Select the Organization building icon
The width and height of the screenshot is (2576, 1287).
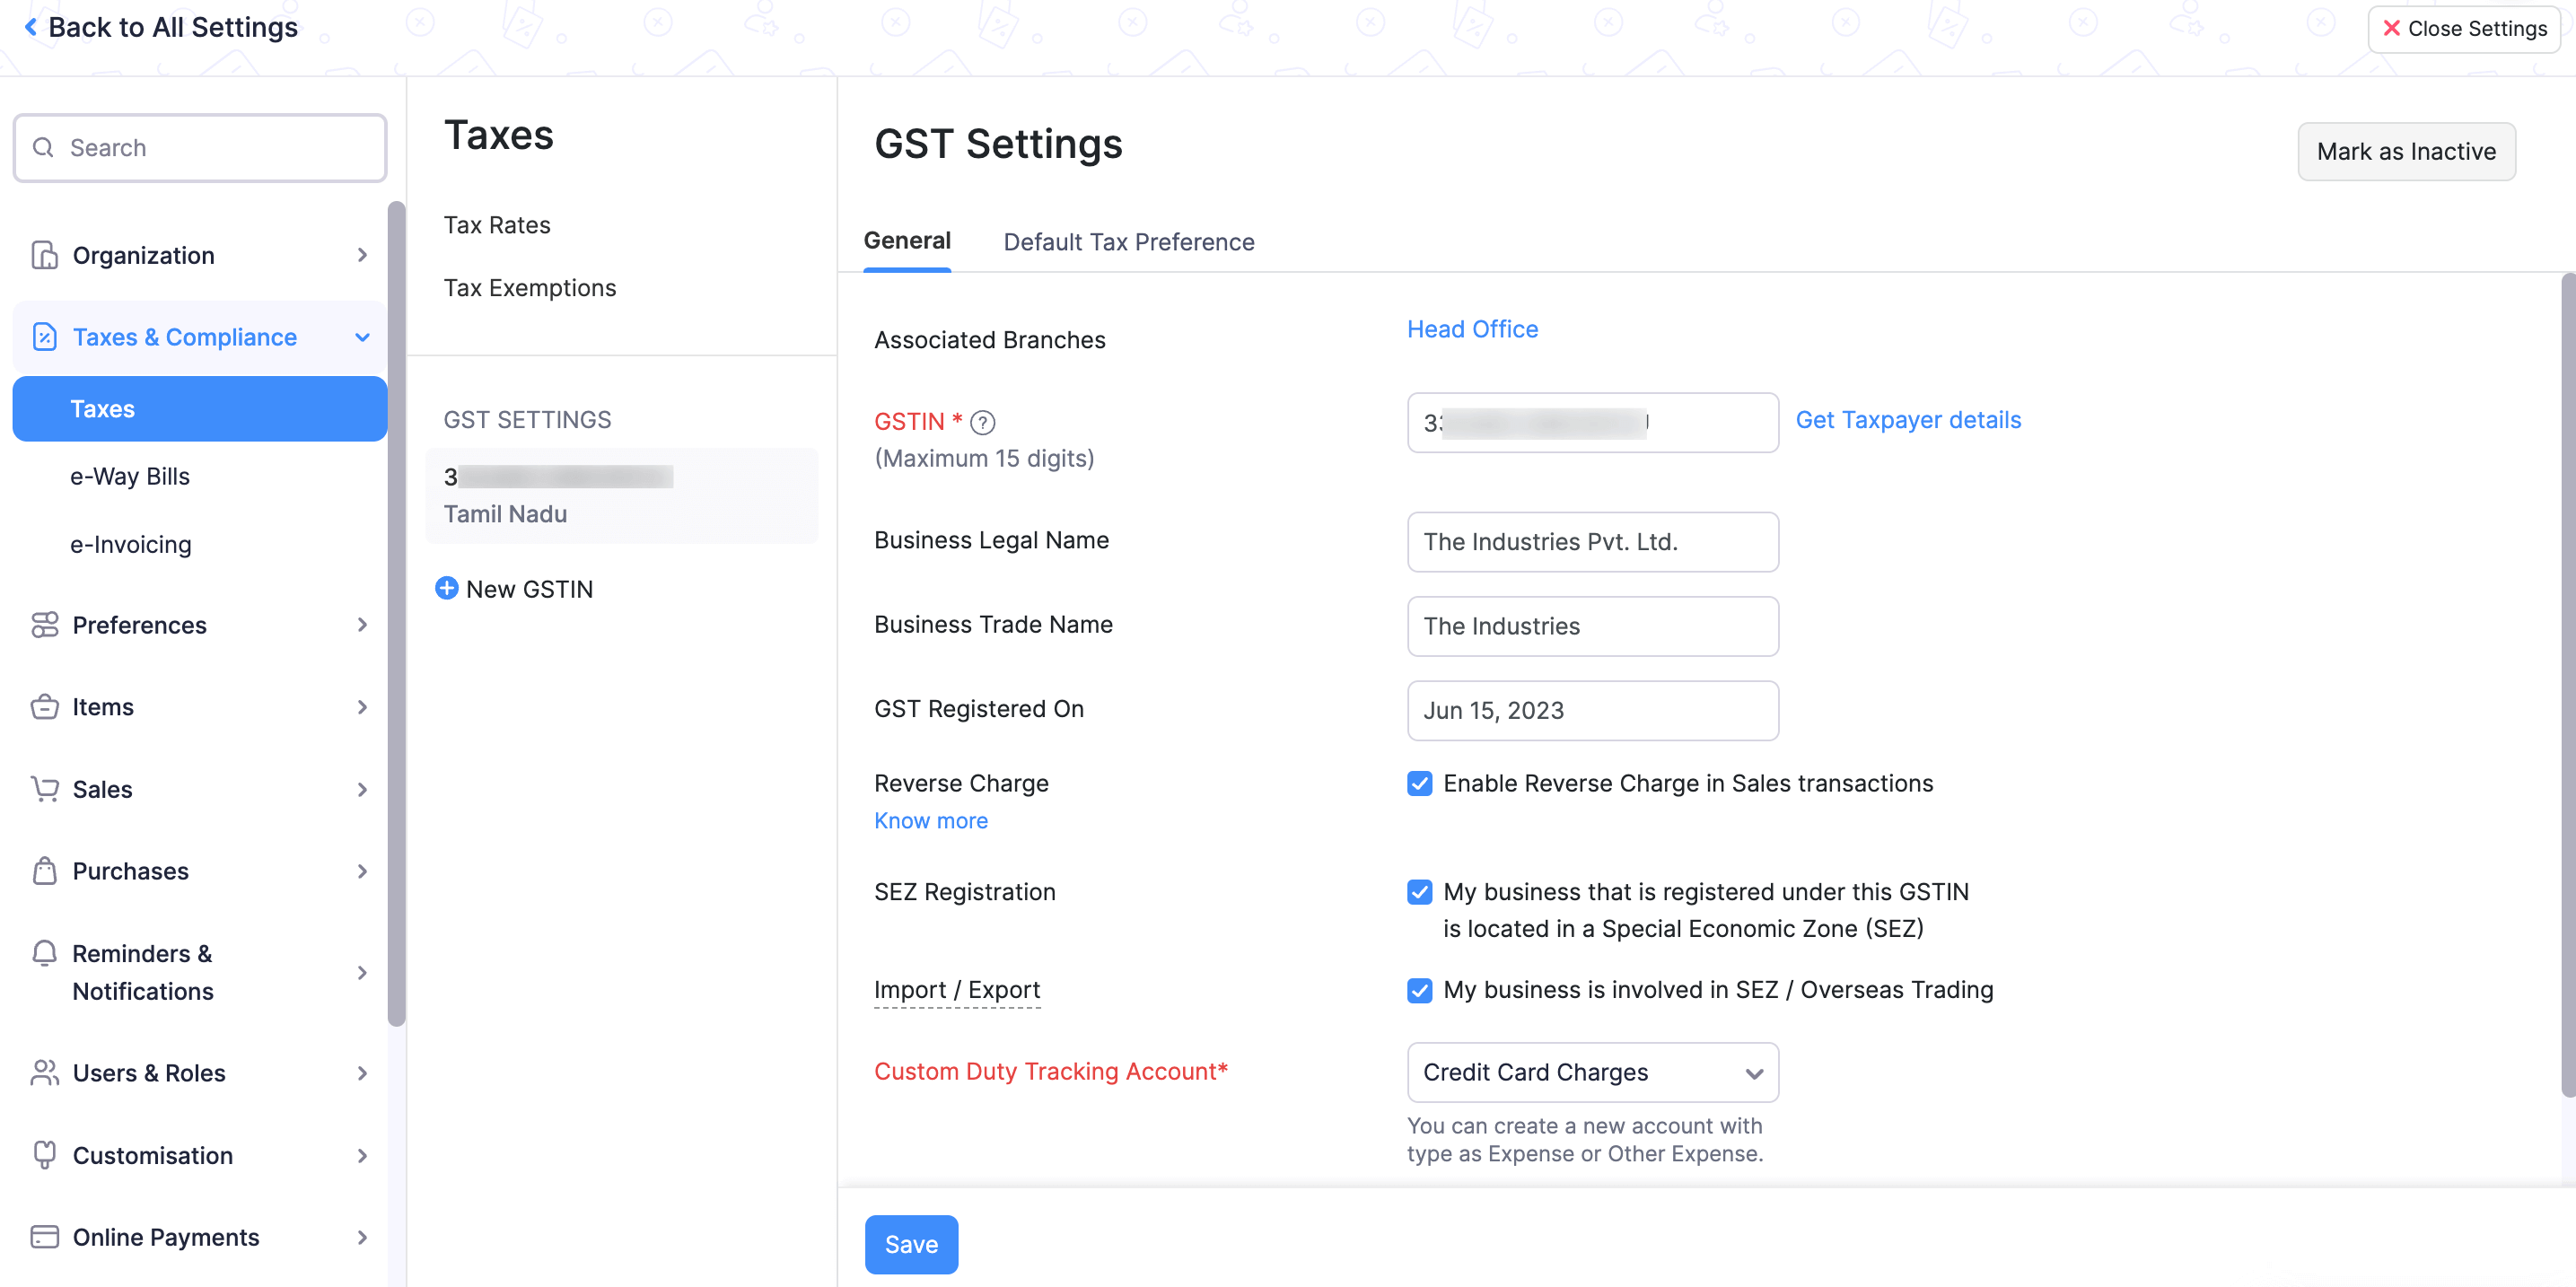[43, 255]
